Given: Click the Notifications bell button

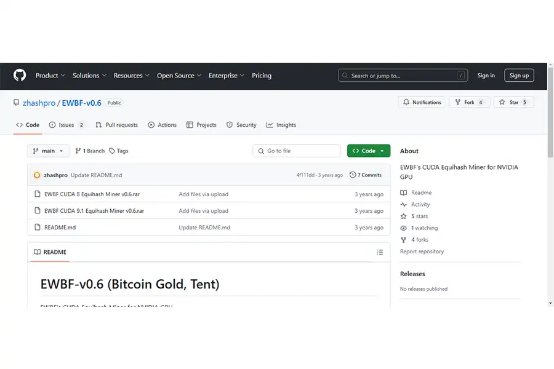Looking at the screenshot, I should 422,103.
